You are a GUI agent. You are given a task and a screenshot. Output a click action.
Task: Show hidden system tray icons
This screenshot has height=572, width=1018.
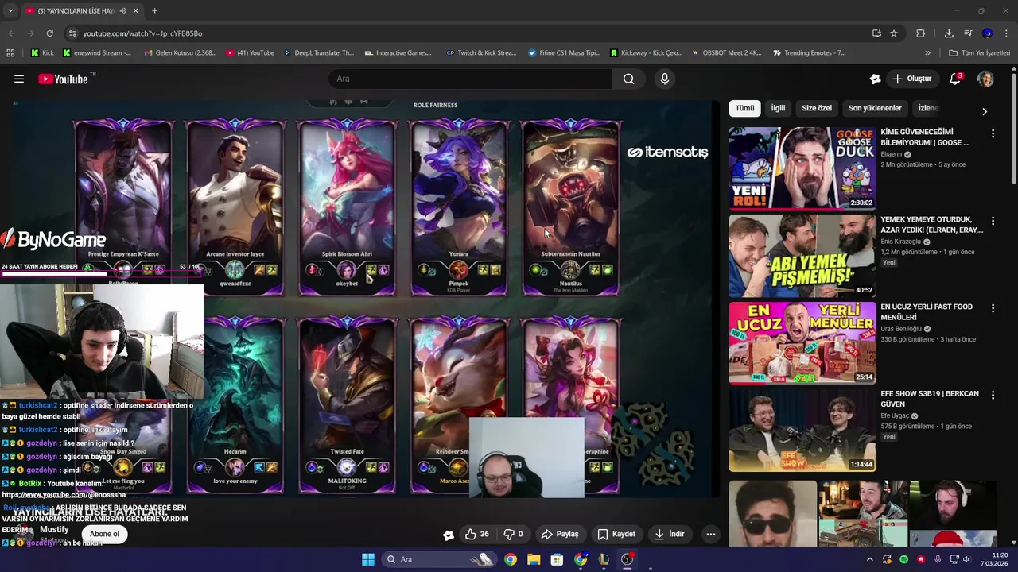[x=869, y=559]
